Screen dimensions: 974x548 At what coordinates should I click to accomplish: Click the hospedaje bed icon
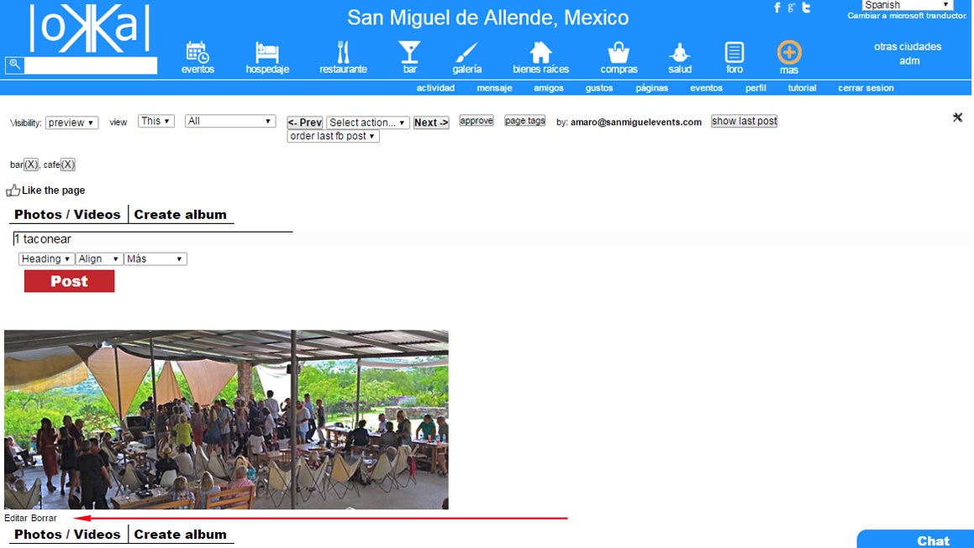[267, 52]
